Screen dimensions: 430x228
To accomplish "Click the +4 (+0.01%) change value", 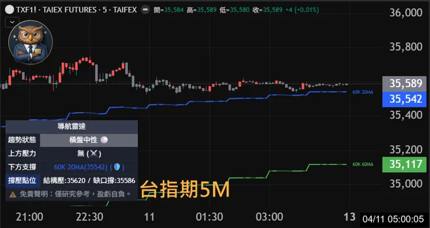I will point(302,10).
